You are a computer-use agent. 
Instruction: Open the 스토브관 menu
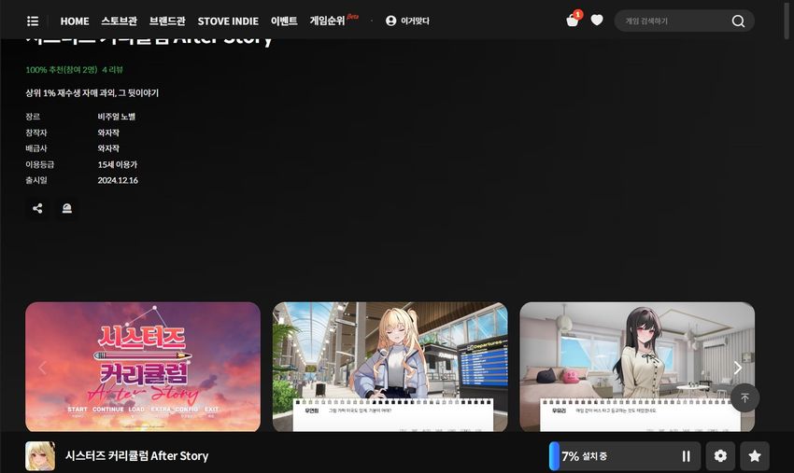(x=119, y=21)
